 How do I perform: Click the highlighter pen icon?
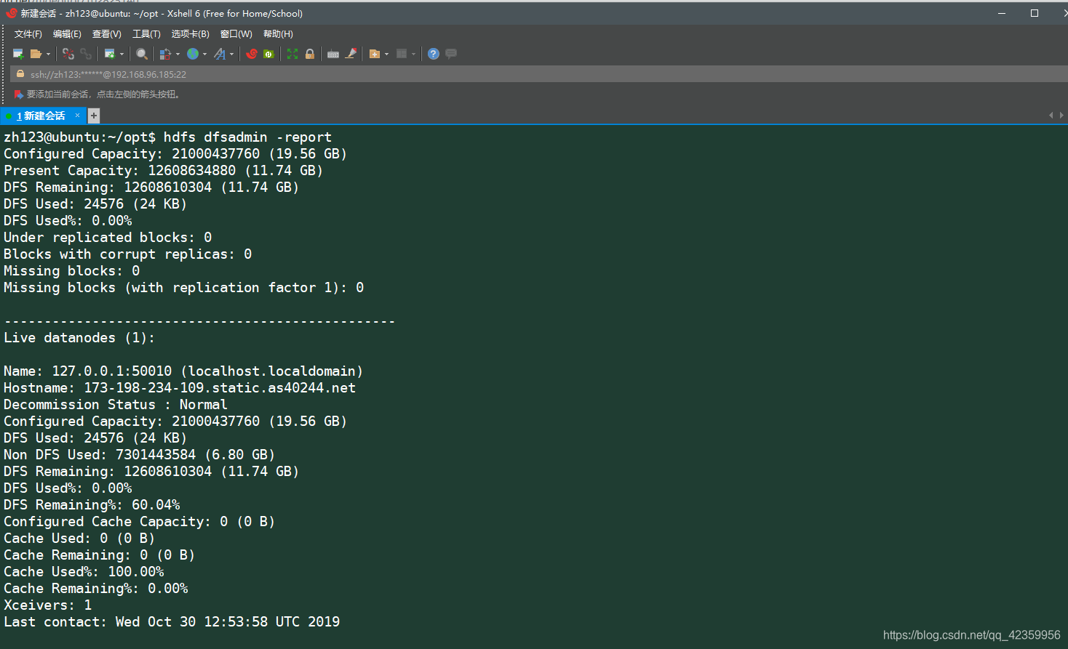[x=351, y=54]
